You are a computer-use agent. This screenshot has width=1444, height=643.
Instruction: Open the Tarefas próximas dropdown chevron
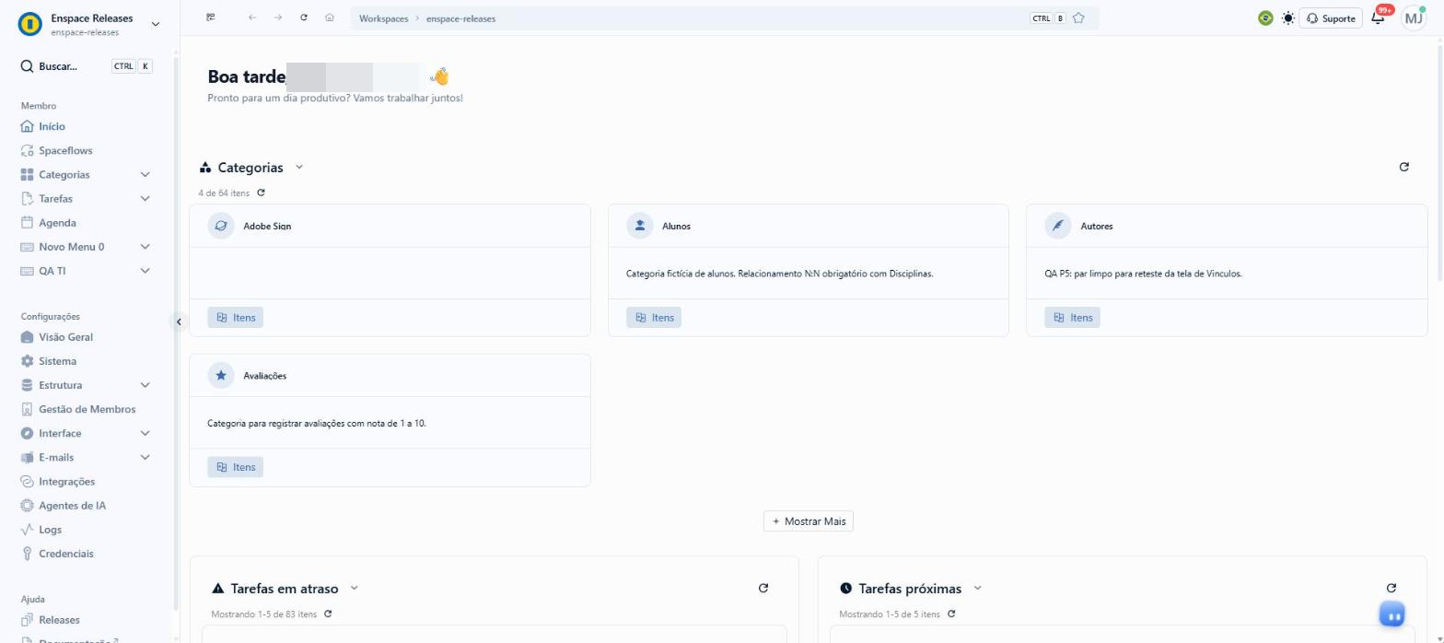pos(978,588)
